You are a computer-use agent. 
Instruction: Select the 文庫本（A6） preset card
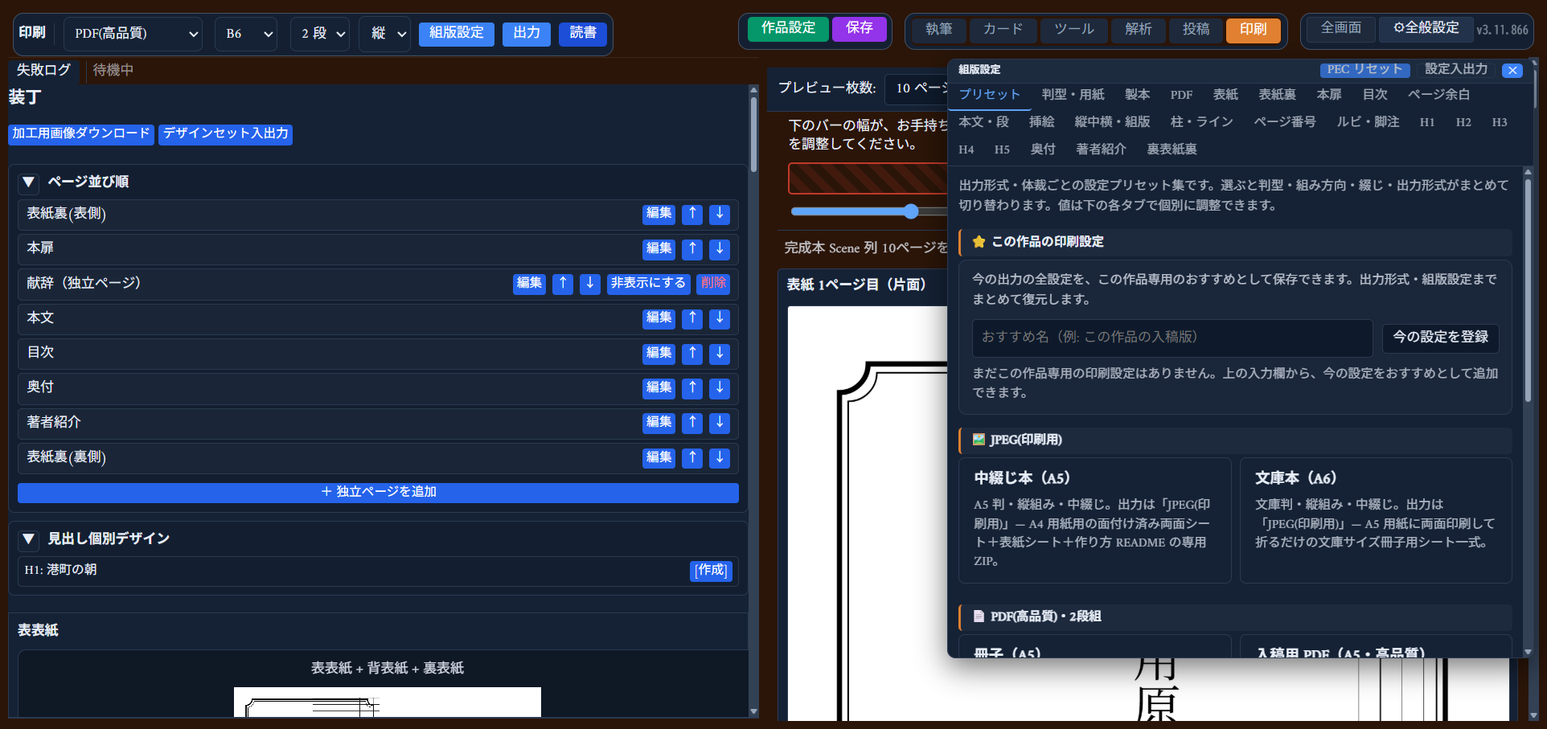click(x=1376, y=520)
